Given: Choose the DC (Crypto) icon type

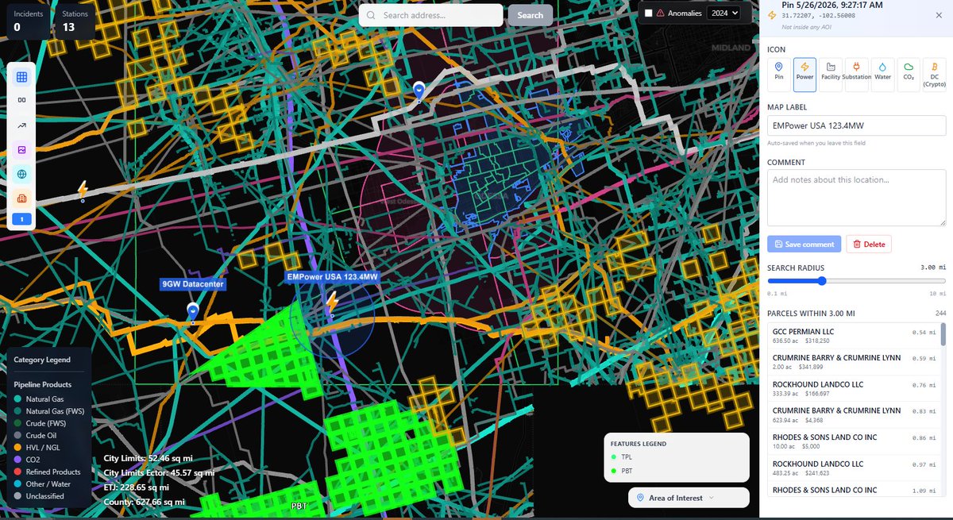Looking at the screenshot, I should pyautogui.click(x=934, y=73).
